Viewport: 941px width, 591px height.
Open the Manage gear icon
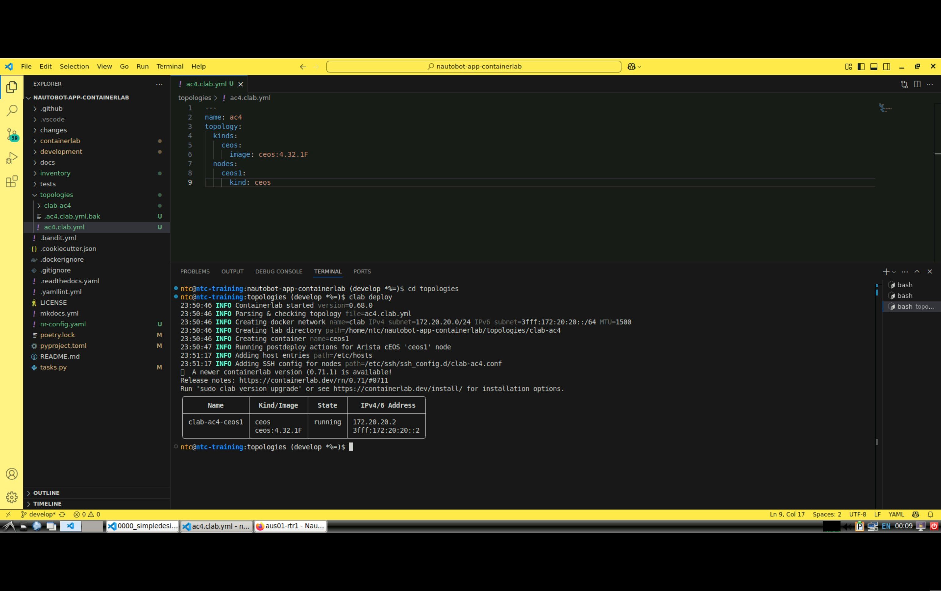pyautogui.click(x=12, y=497)
